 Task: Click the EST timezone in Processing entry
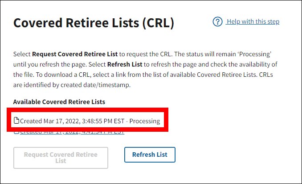click(119, 121)
